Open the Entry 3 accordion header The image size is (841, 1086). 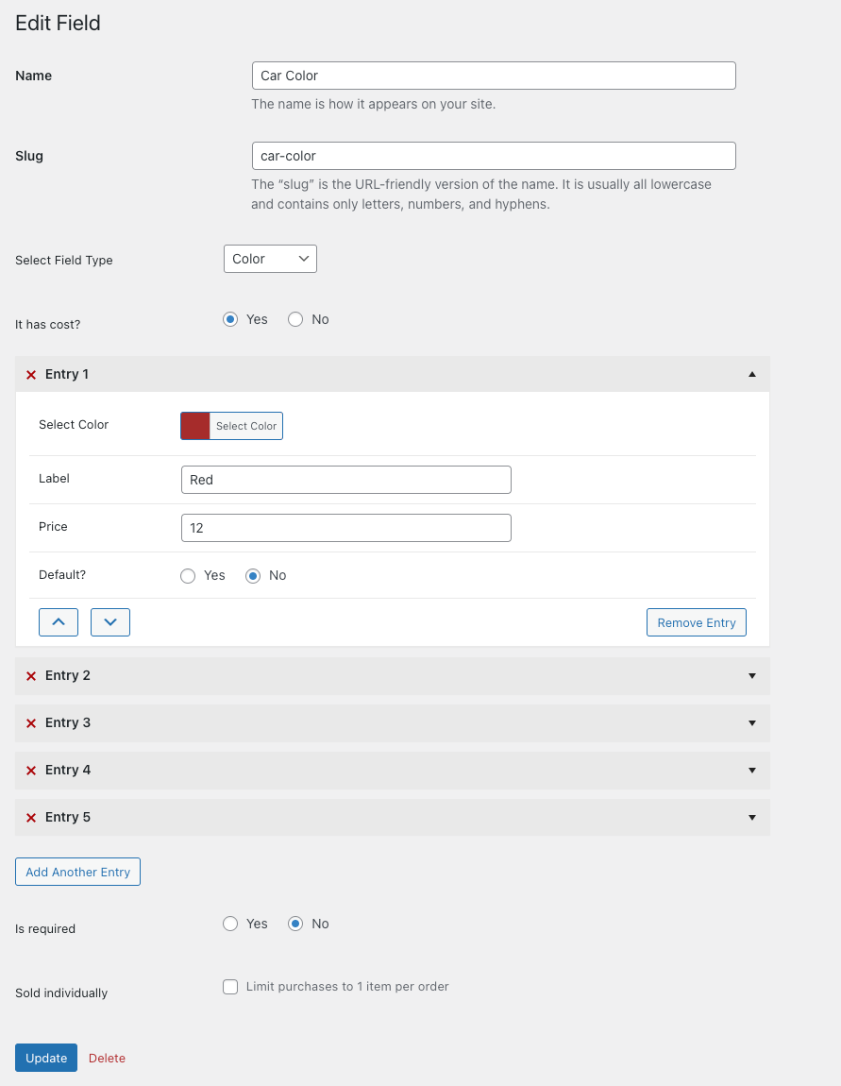pos(392,723)
